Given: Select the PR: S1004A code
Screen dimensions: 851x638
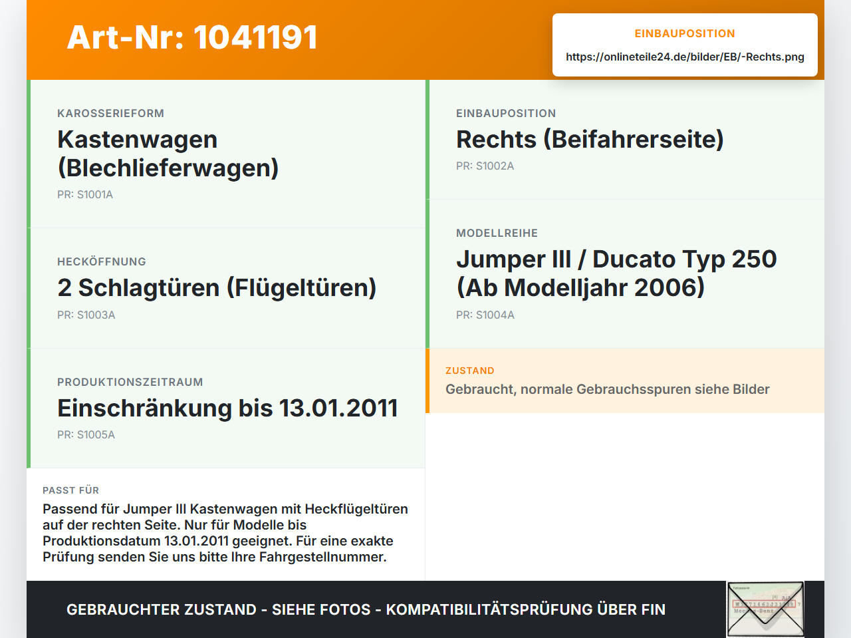Looking at the screenshot, I should (x=485, y=315).
